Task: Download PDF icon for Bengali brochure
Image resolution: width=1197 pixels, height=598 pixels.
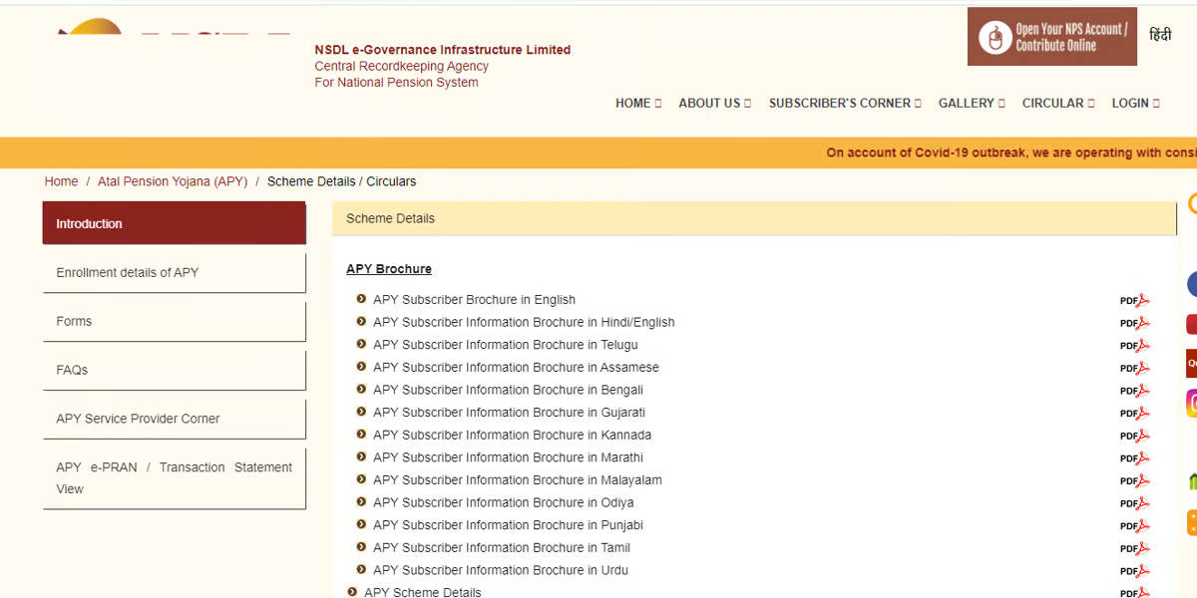Action: [x=1134, y=391]
